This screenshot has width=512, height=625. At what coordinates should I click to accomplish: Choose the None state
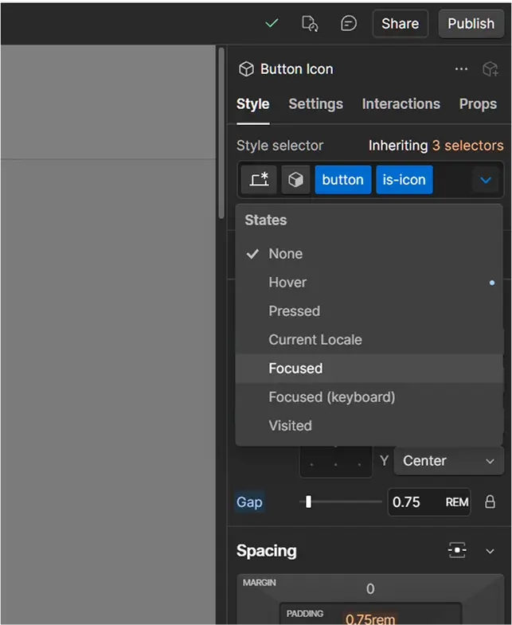click(369, 254)
